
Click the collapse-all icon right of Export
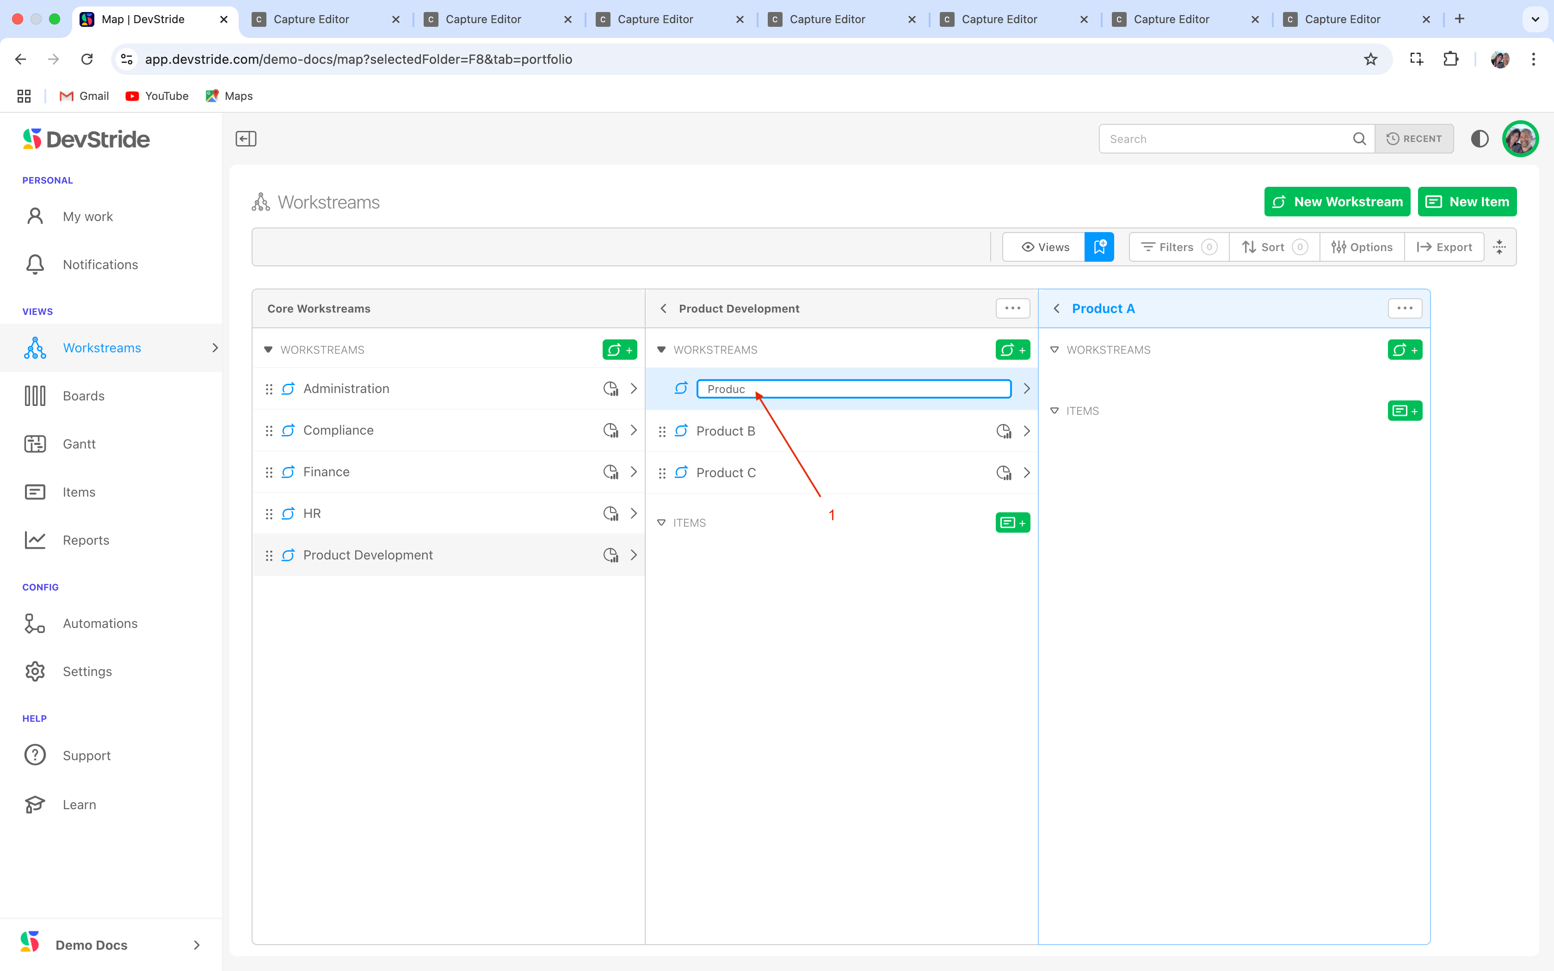(1499, 247)
